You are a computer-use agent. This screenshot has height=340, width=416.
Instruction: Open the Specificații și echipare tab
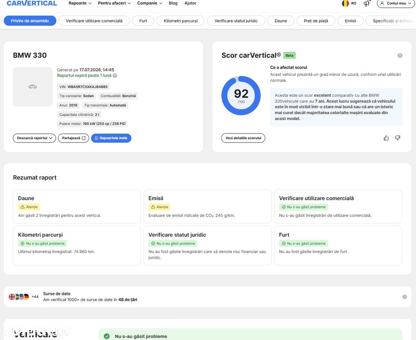pos(391,21)
